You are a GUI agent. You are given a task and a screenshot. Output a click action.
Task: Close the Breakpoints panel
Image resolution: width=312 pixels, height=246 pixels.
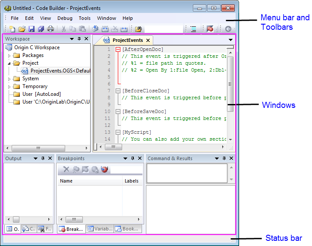(140, 158)
